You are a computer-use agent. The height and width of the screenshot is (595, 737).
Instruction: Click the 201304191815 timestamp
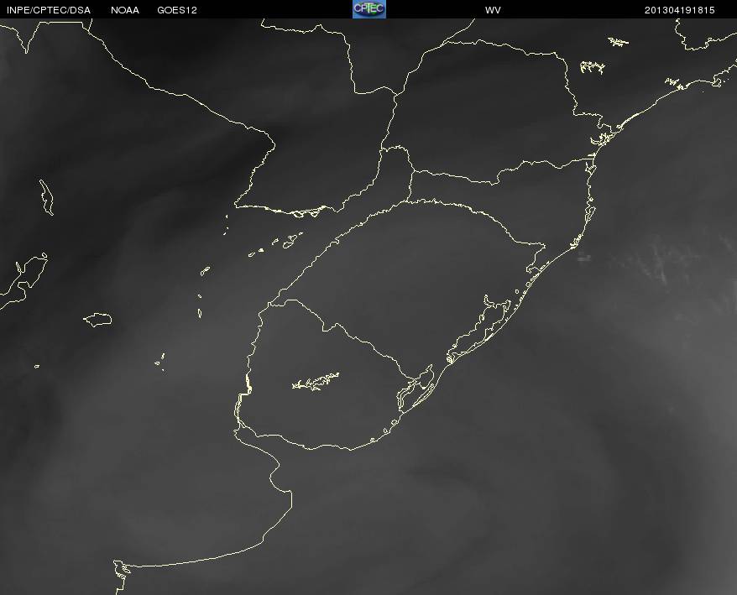(x=679, y=10)
